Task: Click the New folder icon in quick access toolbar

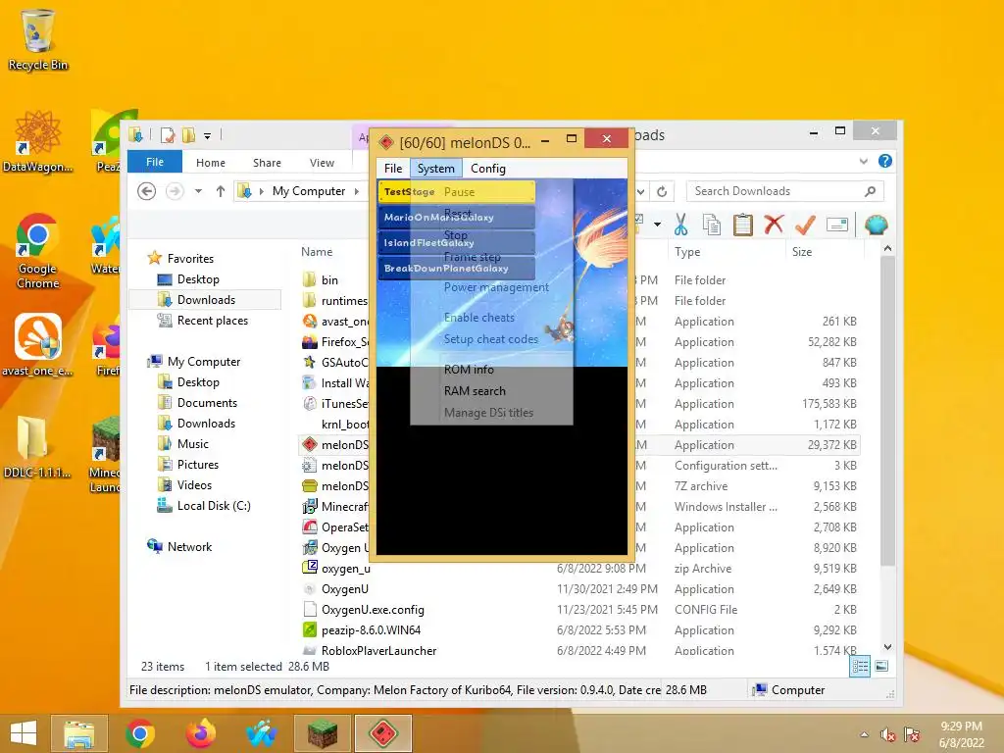Action: click(x=188, y=135)
